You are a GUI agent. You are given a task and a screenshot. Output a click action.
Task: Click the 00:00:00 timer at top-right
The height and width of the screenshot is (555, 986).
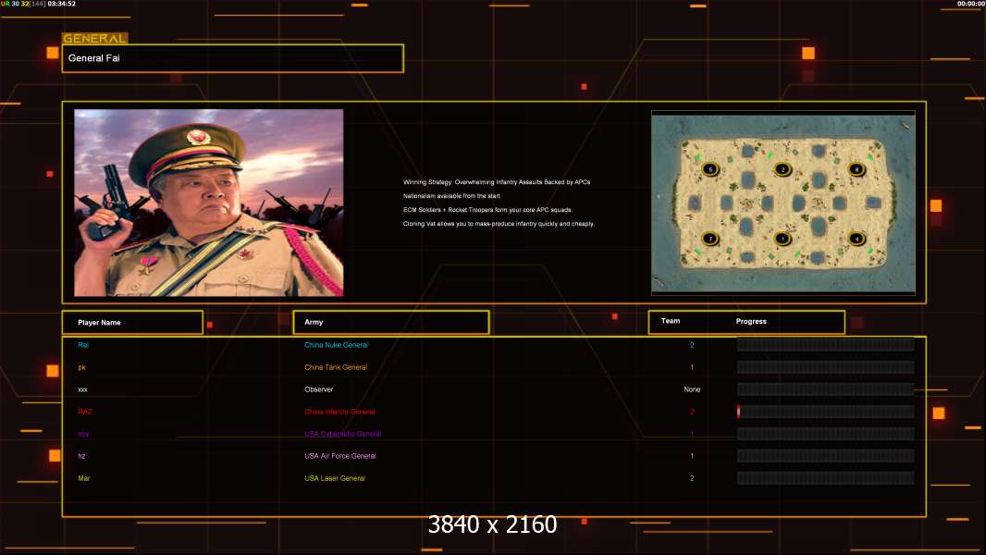[x=971, y=4]
